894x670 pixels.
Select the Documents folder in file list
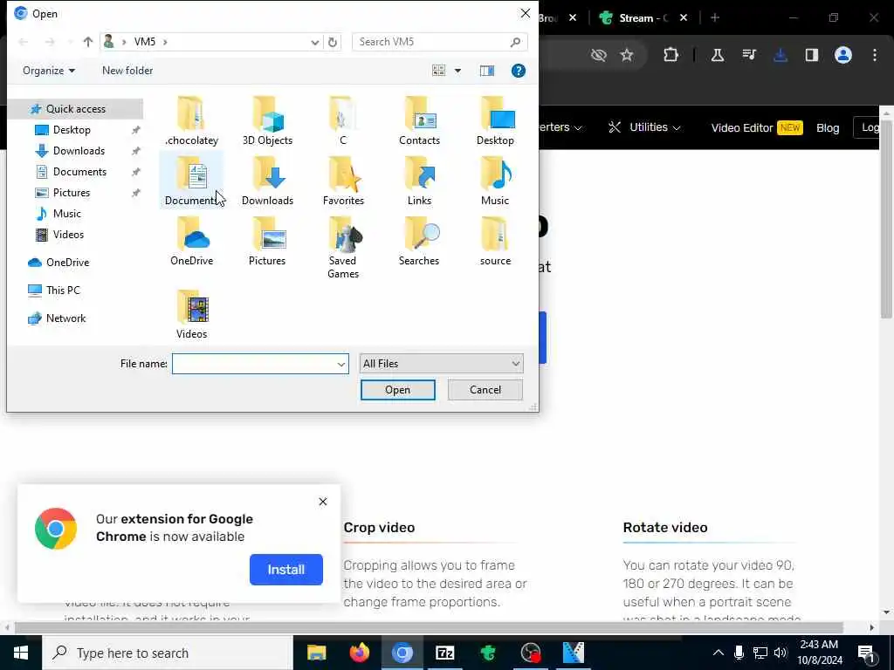click(x=191, y=181)
